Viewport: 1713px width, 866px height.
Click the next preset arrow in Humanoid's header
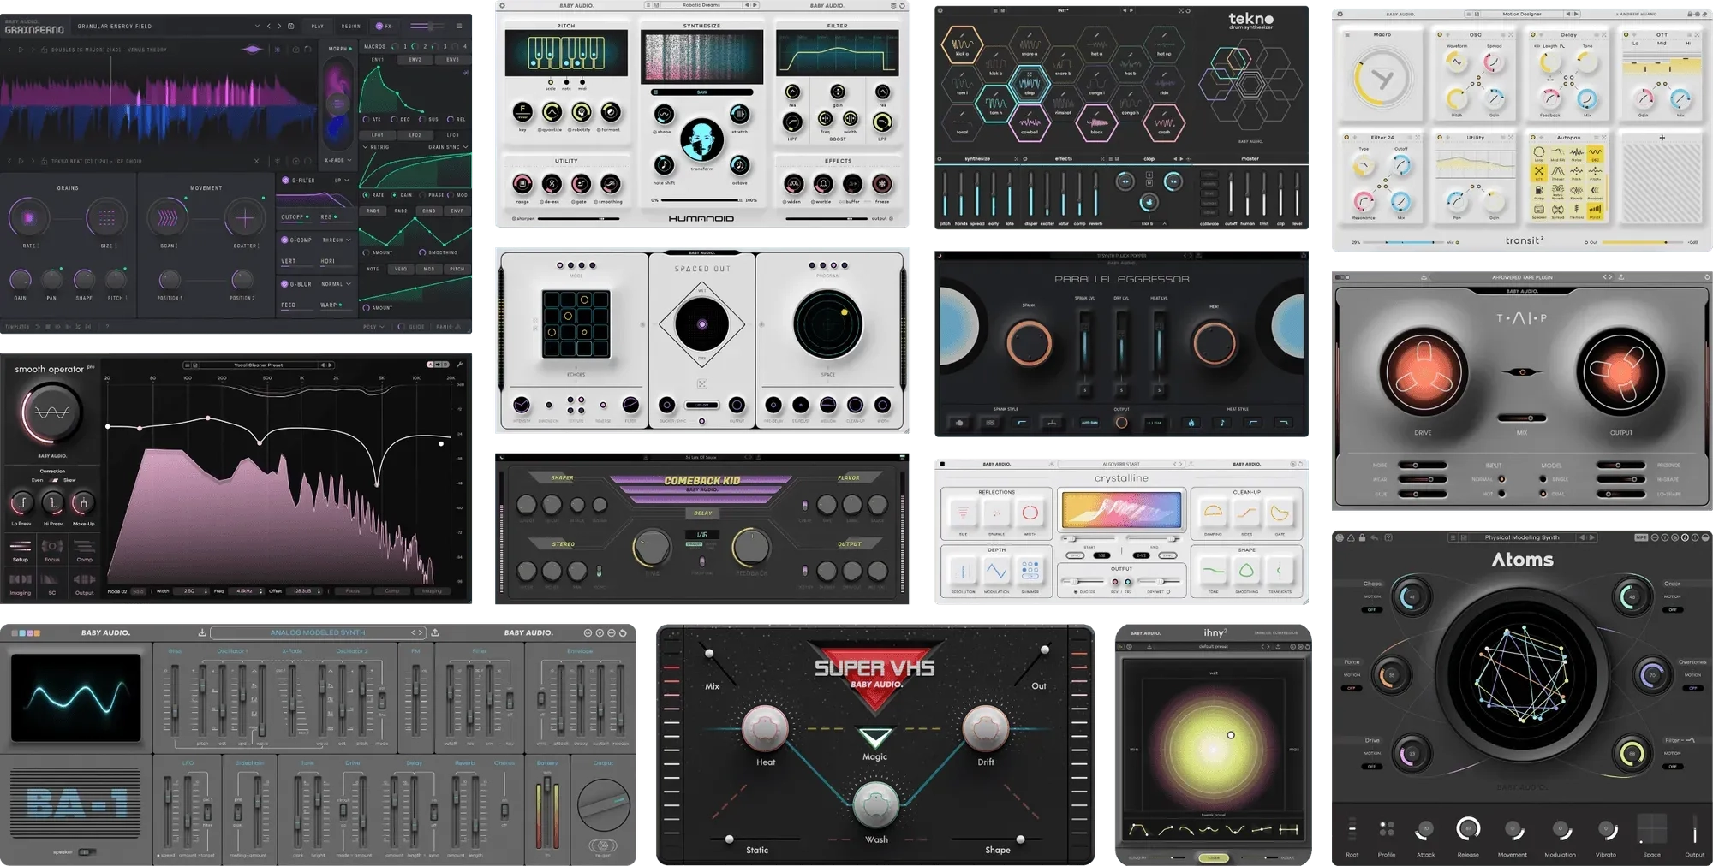[755, 5]
